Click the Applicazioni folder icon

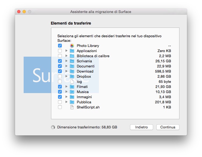coord(72,51)
